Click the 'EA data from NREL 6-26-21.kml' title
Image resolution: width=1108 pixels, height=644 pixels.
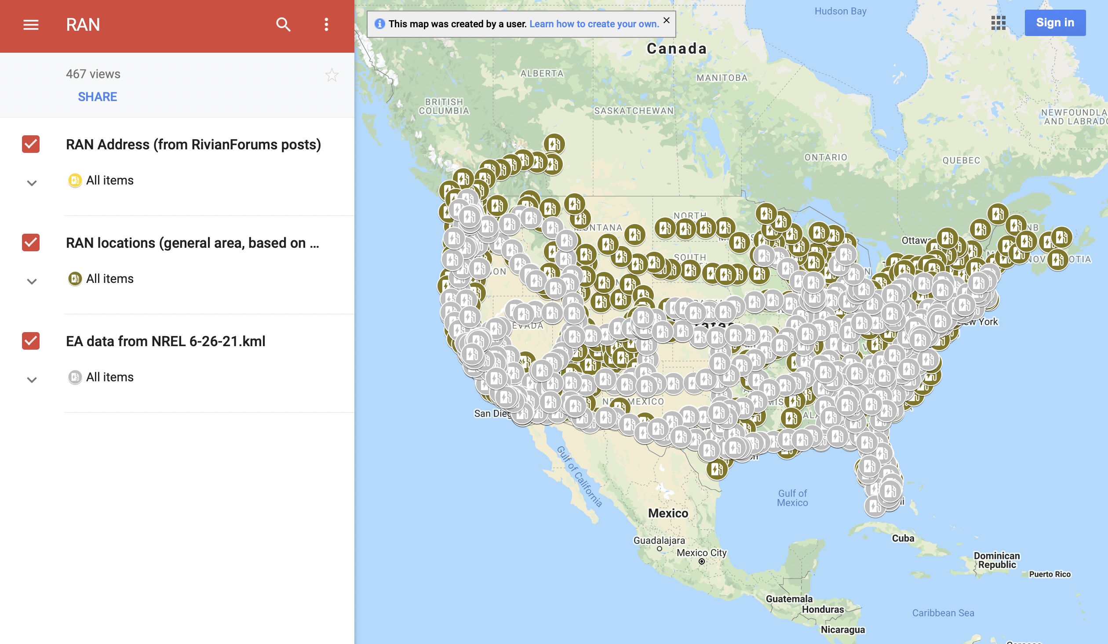click(166, 341)
